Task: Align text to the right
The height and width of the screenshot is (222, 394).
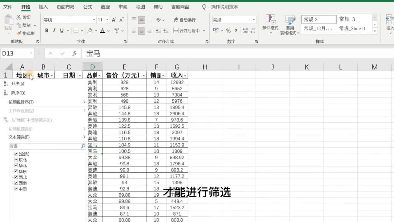Action: (x=149, y=31)
